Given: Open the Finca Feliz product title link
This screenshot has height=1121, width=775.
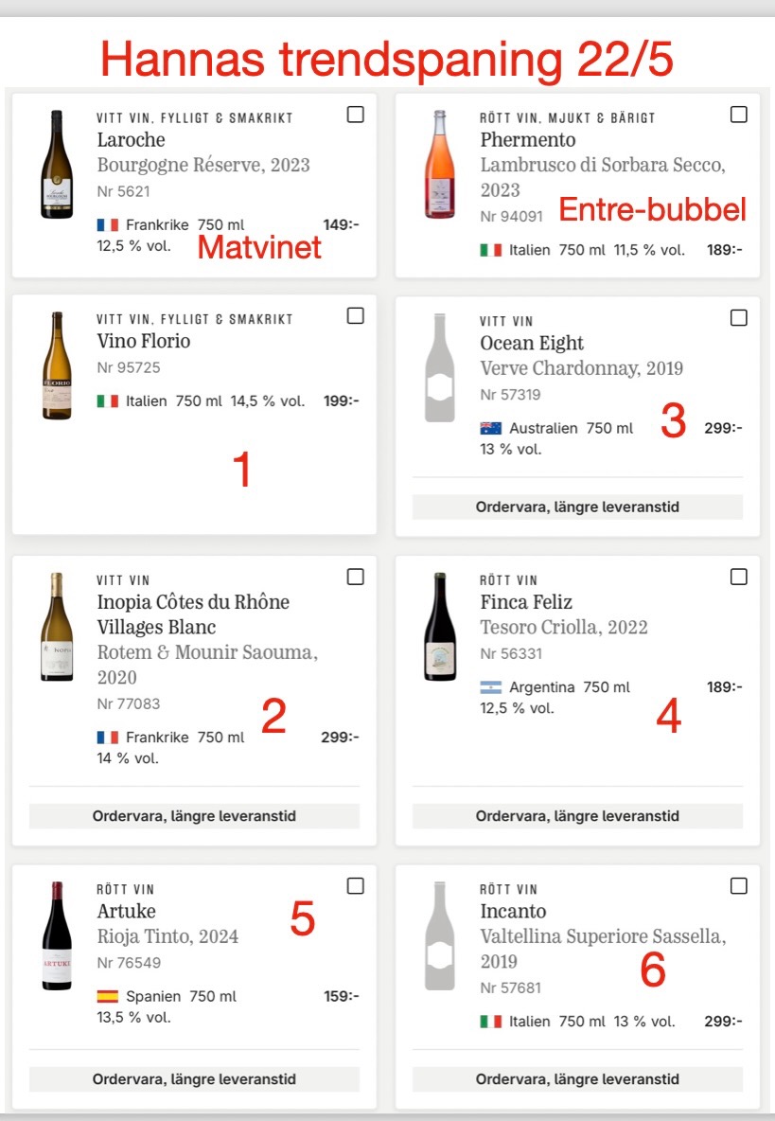Looking at the screenshot, I should [x=526, y=602].
